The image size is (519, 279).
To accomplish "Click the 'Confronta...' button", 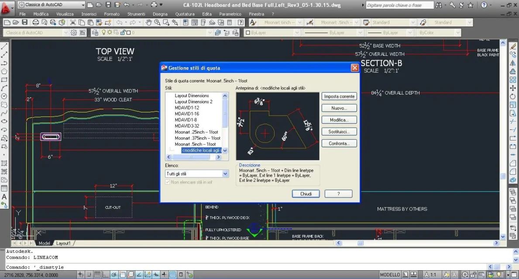I will (x=339, y=143).
